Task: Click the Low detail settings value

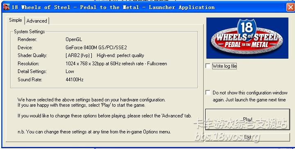Action: [70, 71]
